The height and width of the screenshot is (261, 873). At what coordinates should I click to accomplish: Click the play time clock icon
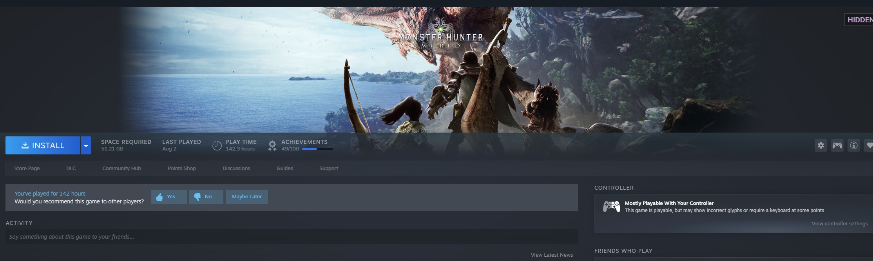[x=217, y=146]
